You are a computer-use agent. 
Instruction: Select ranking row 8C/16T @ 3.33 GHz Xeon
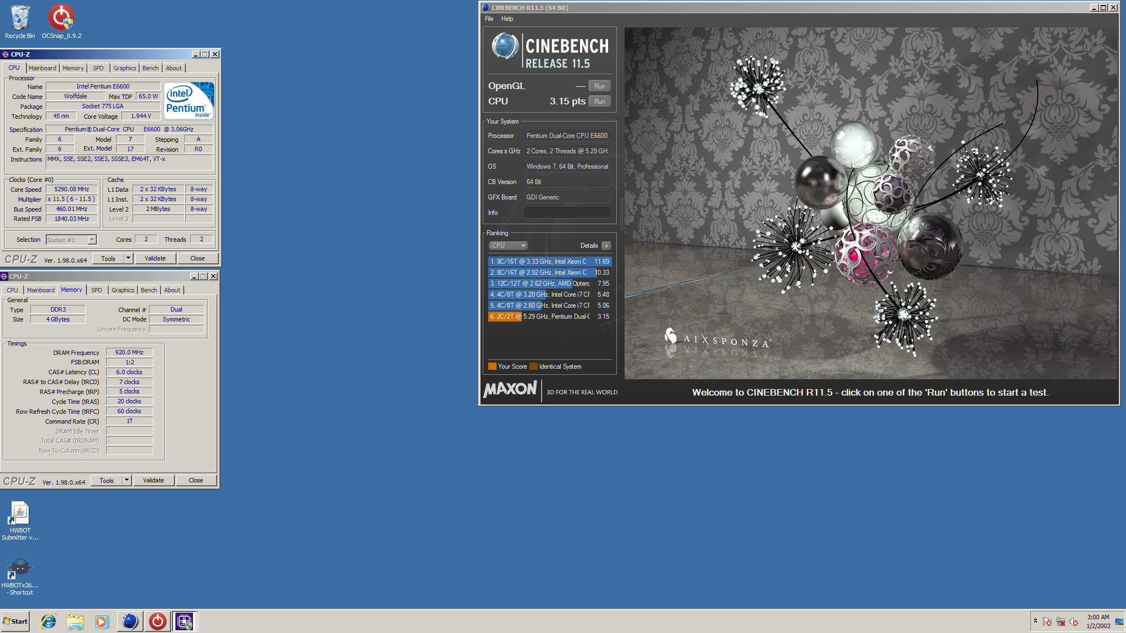(549, 262)
